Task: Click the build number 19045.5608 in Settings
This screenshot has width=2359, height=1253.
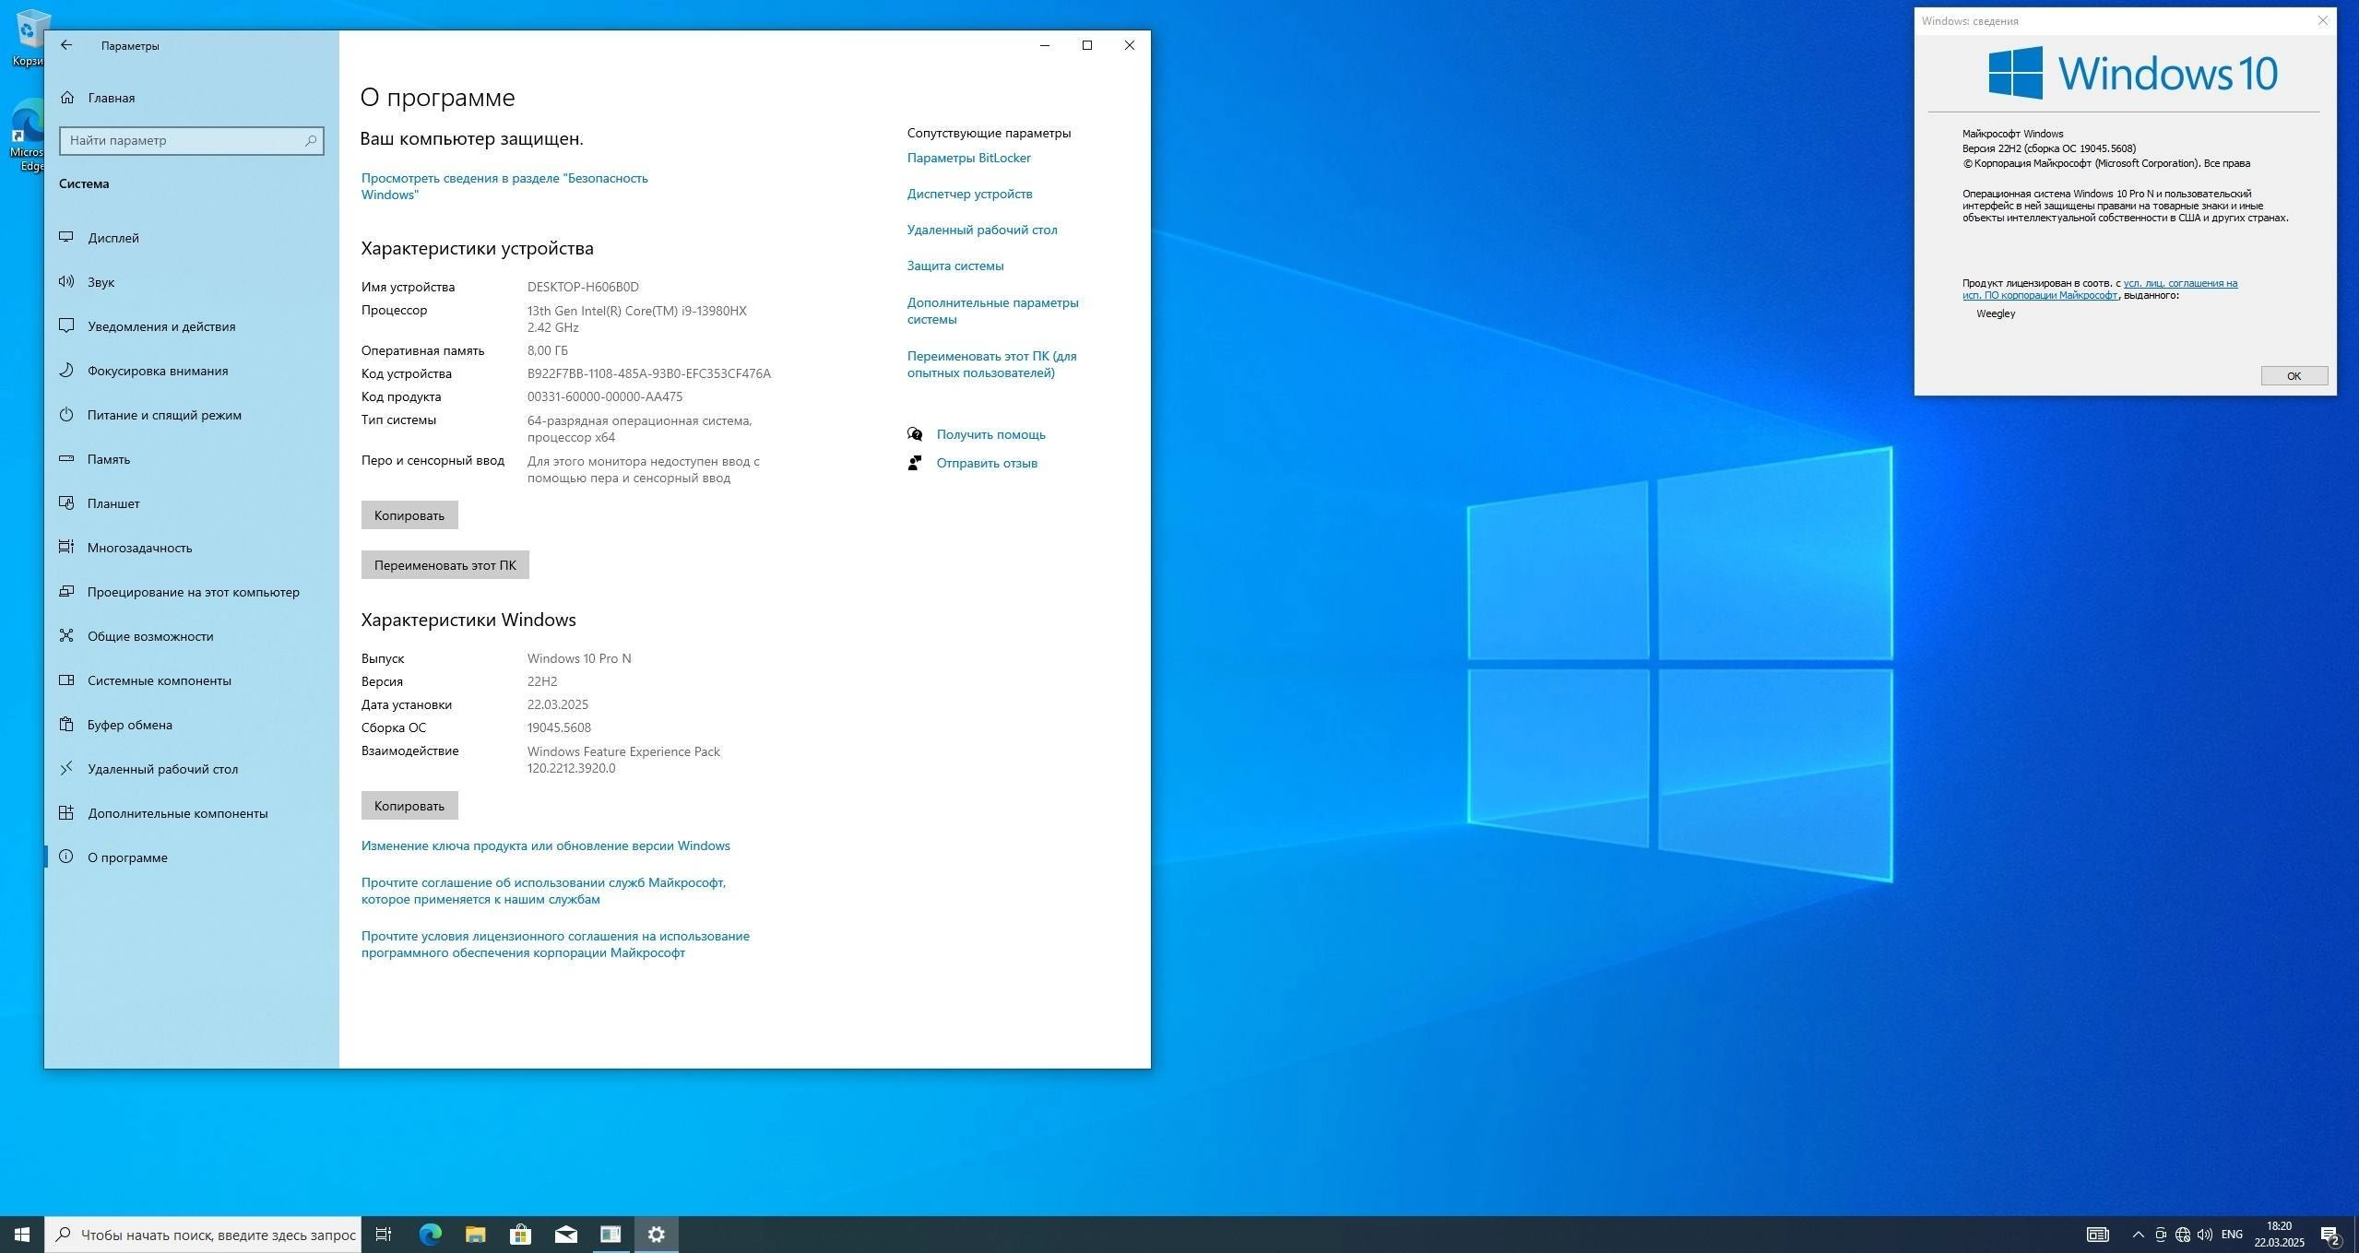Action: point(559,727)
